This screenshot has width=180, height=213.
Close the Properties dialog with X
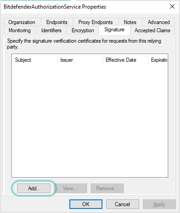(x=172, y=6)
